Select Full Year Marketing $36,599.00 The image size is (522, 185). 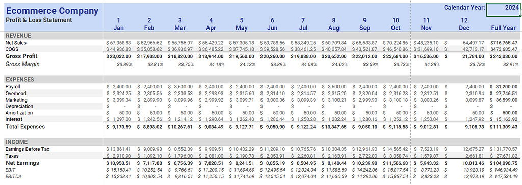coord(504,100)
